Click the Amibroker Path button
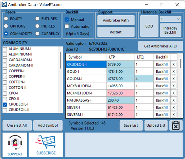This screenshot has width=185, height=159. click(116, 20)
